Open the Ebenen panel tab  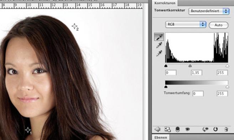pyautogui.click(x=161, y=137)
